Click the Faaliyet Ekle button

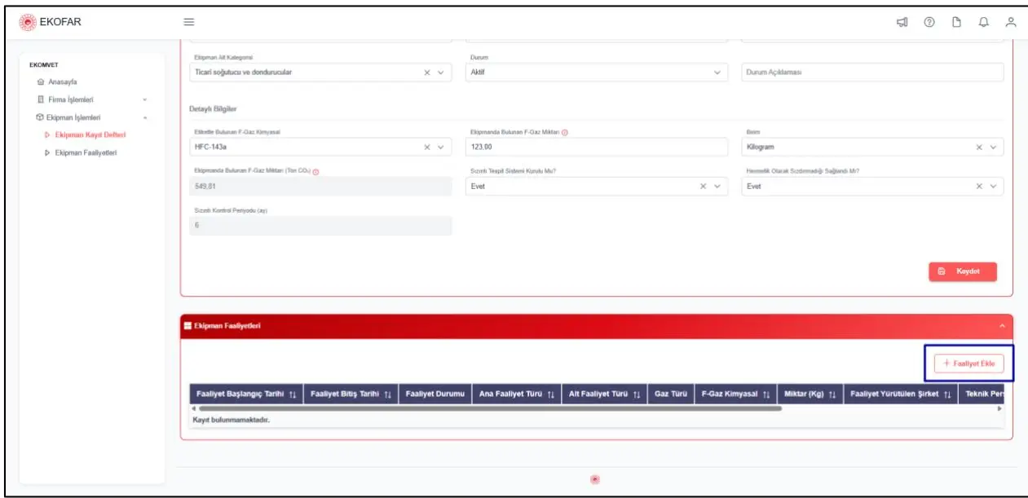[x=968, y=363]
